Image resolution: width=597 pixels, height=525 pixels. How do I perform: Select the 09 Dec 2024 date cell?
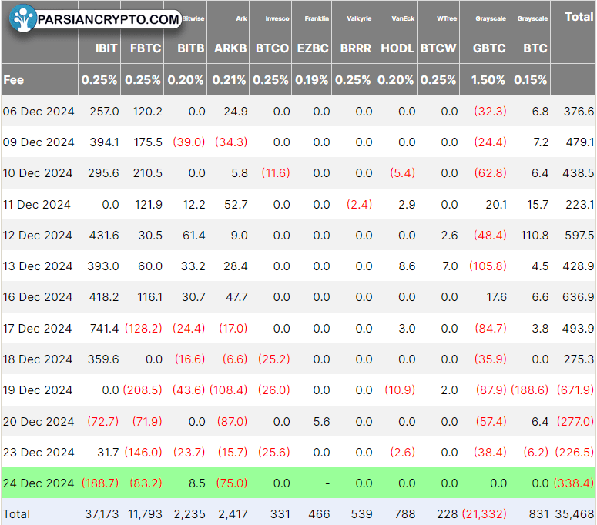pos(39,142)
